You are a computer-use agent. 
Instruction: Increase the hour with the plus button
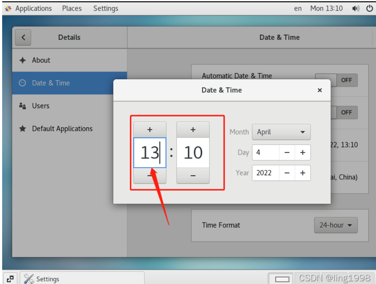point(150,130)
